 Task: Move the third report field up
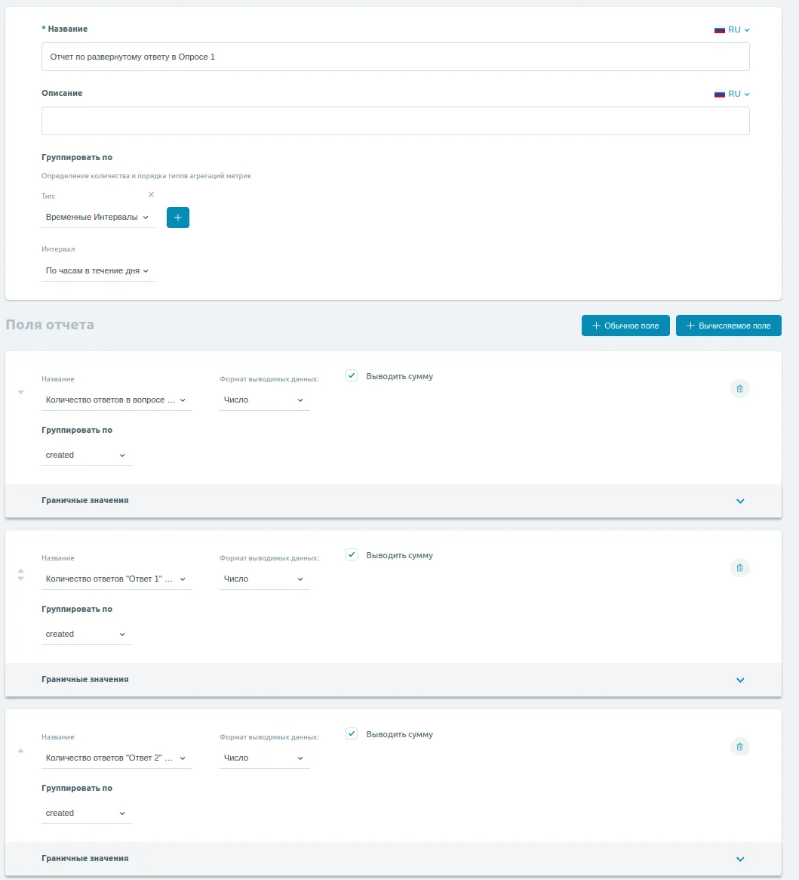coord(20,750)
